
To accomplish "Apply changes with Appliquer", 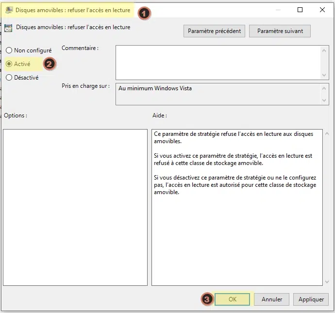I will coord(311,299).
